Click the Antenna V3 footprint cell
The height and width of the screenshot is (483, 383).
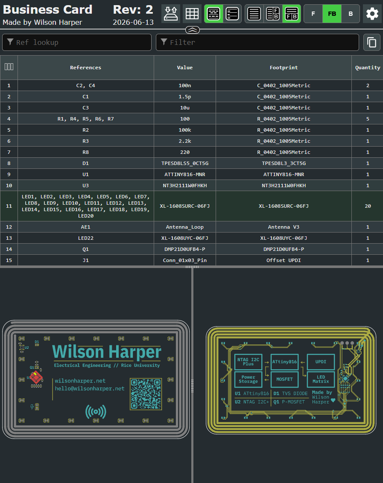pos(284,227)
